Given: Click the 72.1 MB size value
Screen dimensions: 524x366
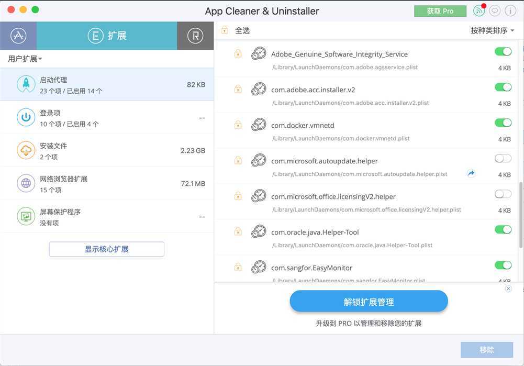Looking at the screenshot, I should click(x=193, y=183).
